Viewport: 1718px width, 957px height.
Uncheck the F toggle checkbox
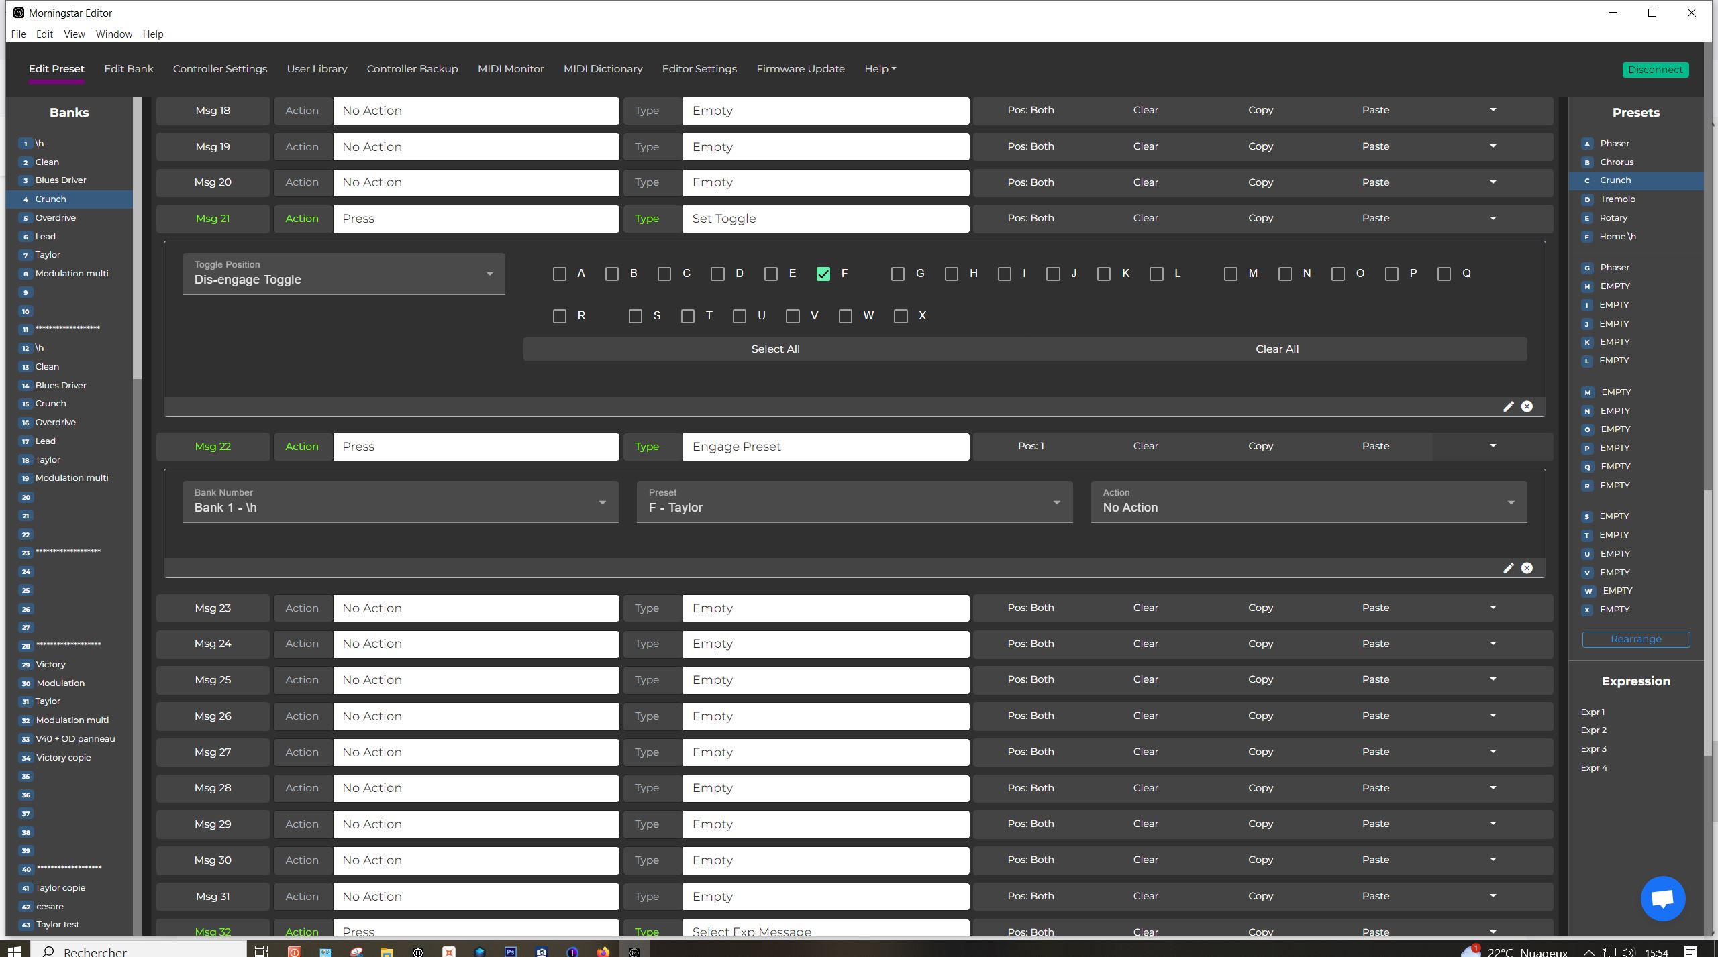click(823, 274)
